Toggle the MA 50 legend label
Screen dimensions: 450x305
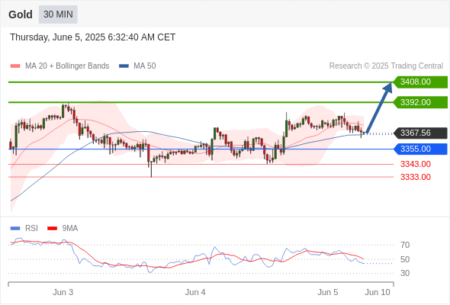click(x=145, y=66)
